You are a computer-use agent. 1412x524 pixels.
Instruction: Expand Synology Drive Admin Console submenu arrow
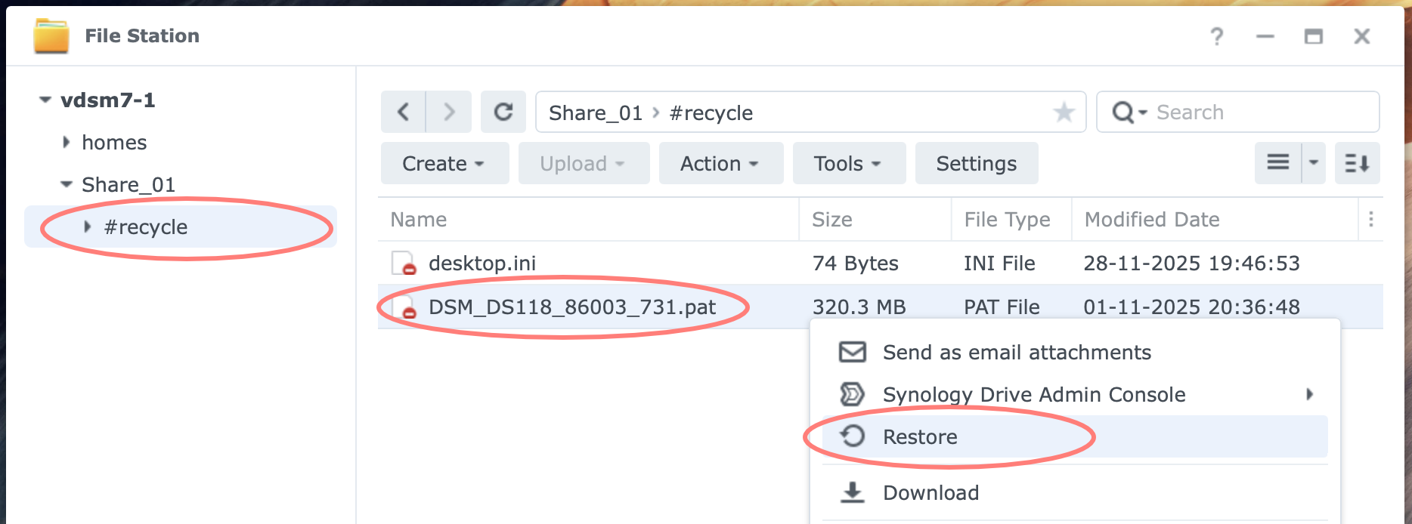tap(1310, 394)
